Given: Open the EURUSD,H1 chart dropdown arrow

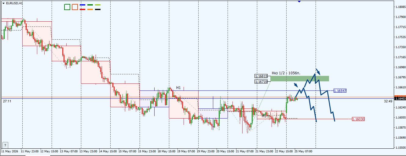Looking at the screenshot, I should [x=3, y=3].
